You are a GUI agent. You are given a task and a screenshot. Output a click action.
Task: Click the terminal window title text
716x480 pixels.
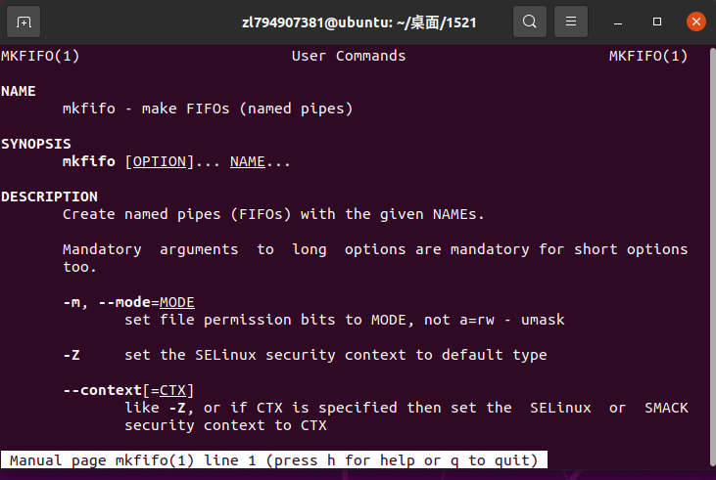point(358,22)
